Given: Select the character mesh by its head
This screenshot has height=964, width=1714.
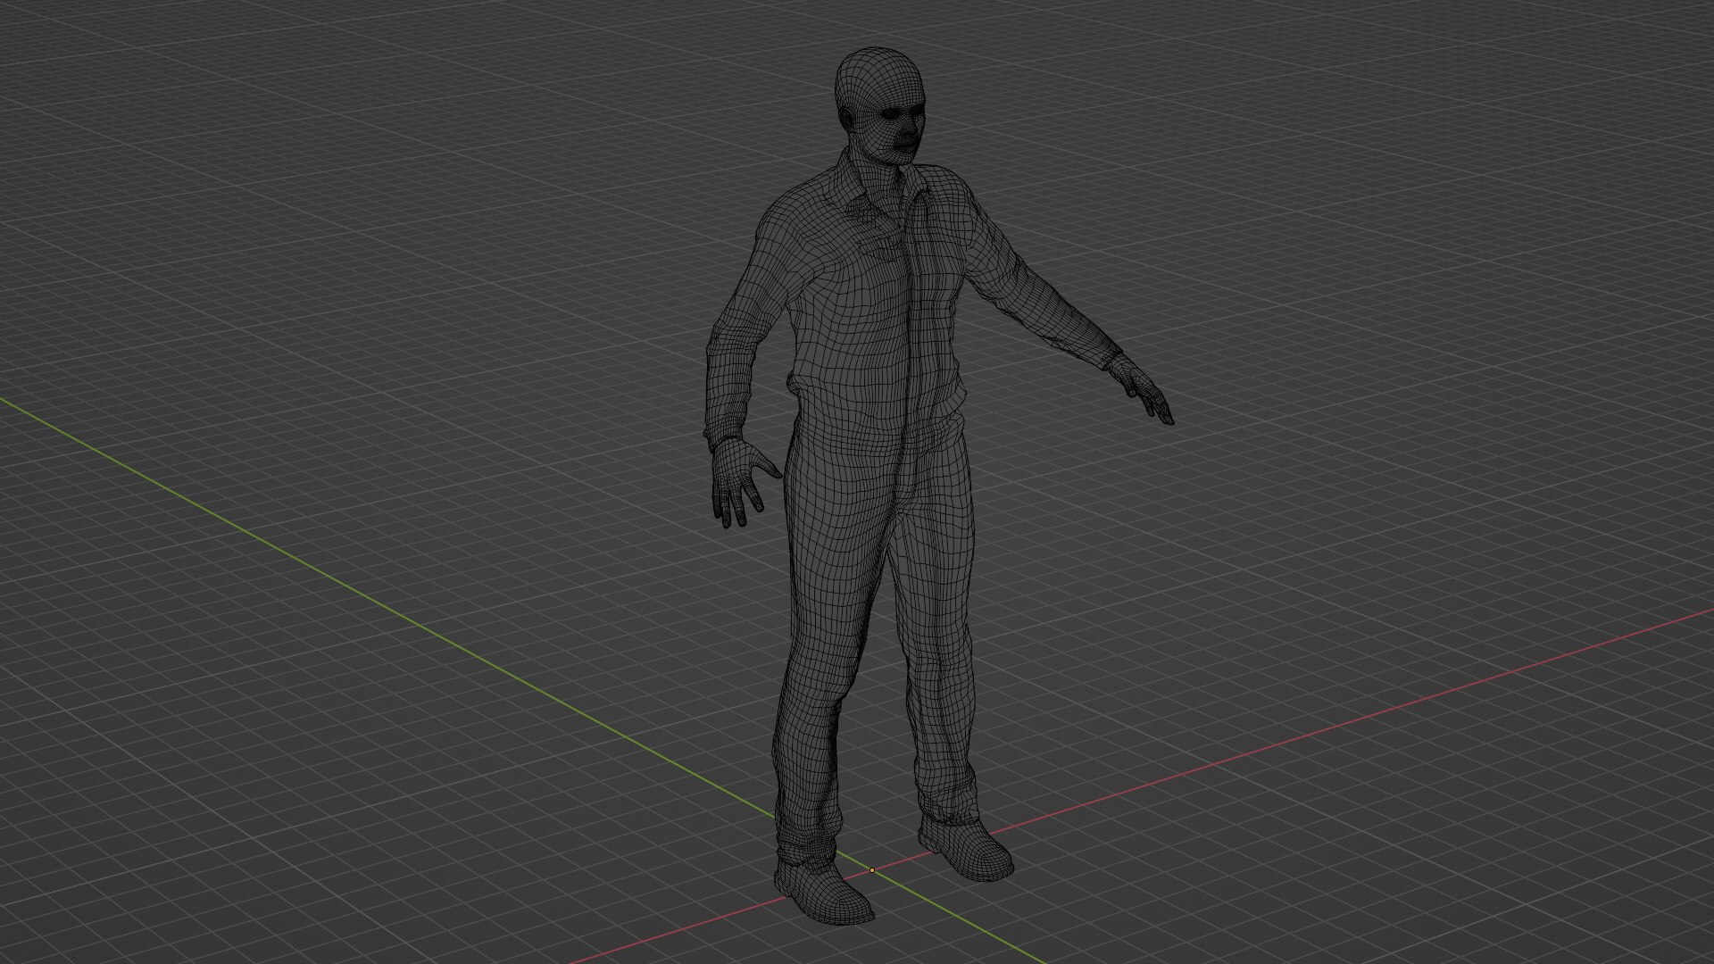Looking at the screenshot, I should click(881, 105).
